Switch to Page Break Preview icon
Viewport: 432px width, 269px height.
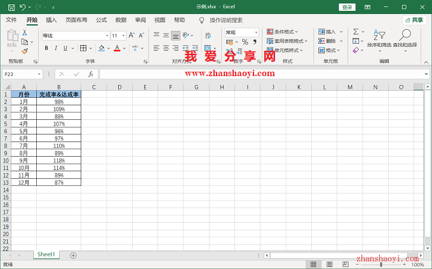(346, 265)
